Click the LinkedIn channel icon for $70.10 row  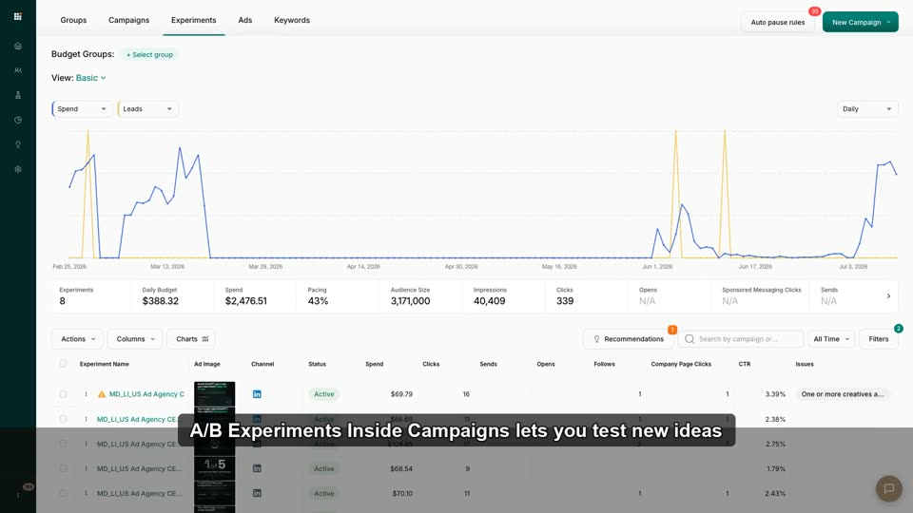pos(257,493)
